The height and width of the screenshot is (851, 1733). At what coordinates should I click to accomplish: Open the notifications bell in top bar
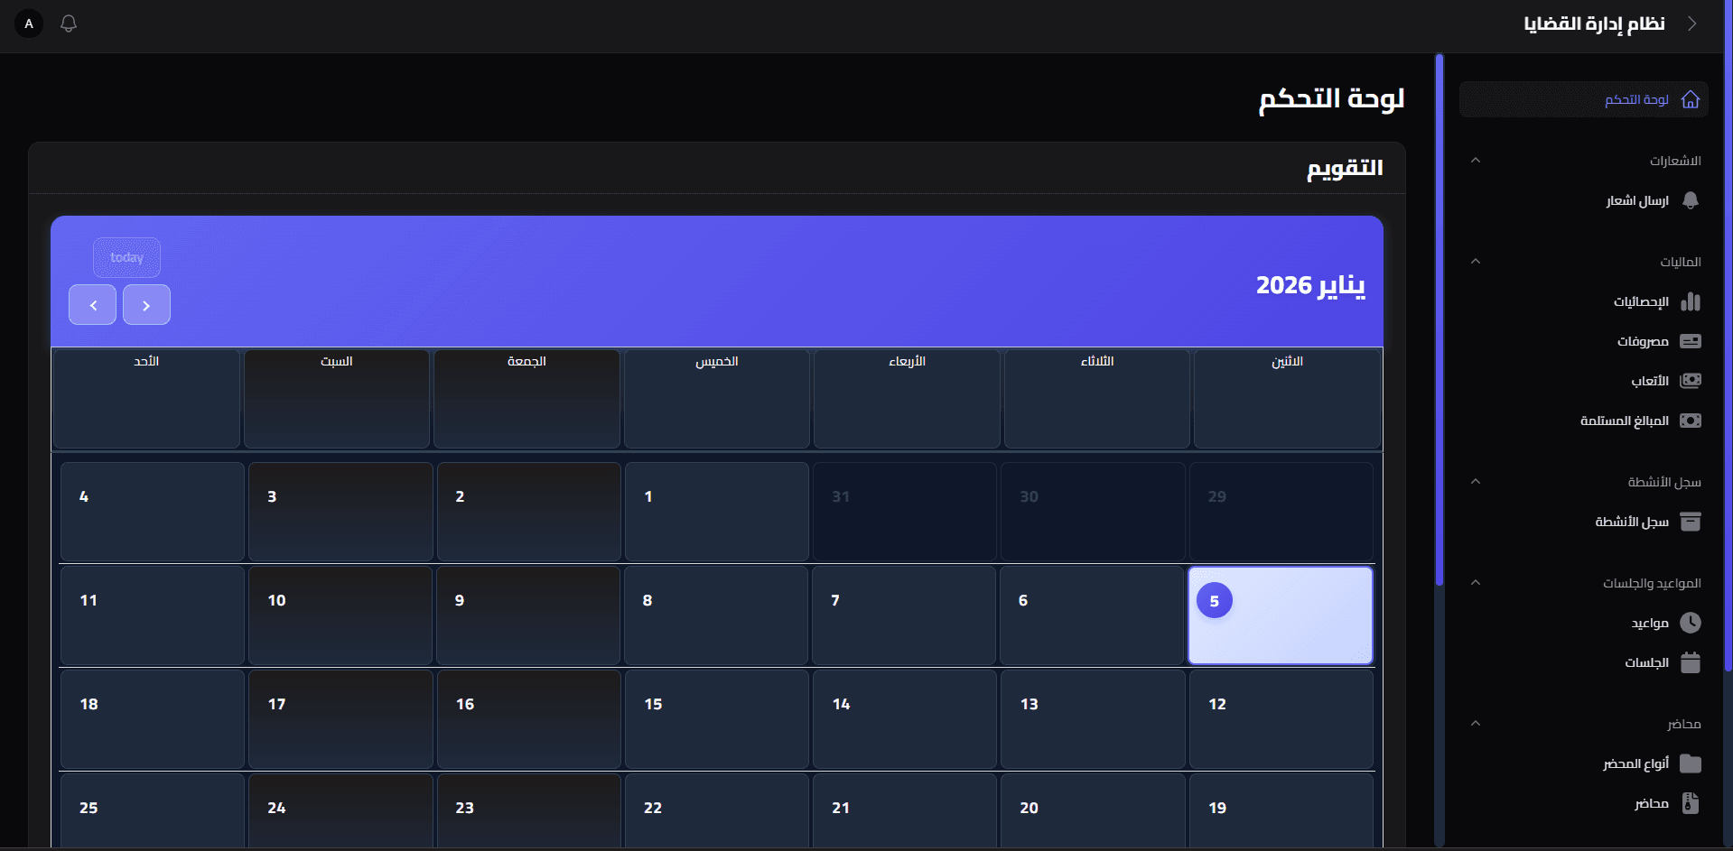[x=69, y=23]
